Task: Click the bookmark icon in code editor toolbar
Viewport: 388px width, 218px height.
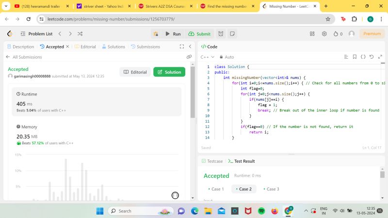Action: 355,57
